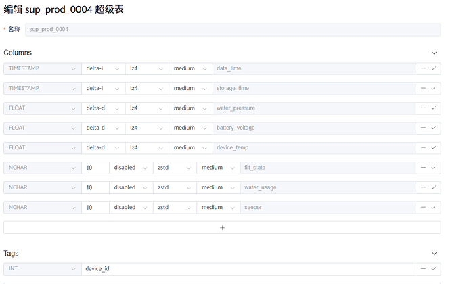Open FLOAT type dropdown for water_pressure

click(x=42, y=108)
